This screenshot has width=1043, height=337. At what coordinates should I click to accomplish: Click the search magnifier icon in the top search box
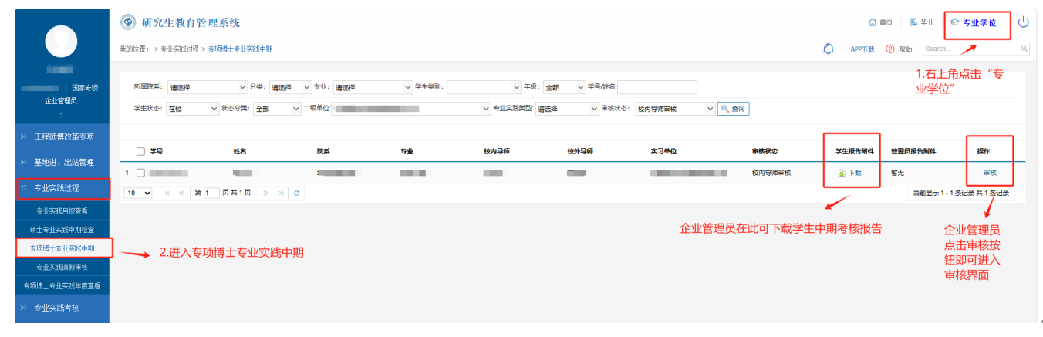(x=1024, y=49)
